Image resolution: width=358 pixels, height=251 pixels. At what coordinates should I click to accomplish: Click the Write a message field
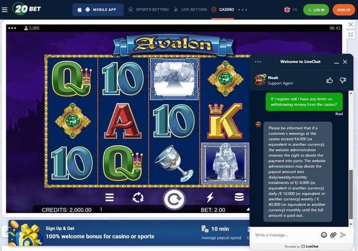pyautogui.click(x=286, y=235)
